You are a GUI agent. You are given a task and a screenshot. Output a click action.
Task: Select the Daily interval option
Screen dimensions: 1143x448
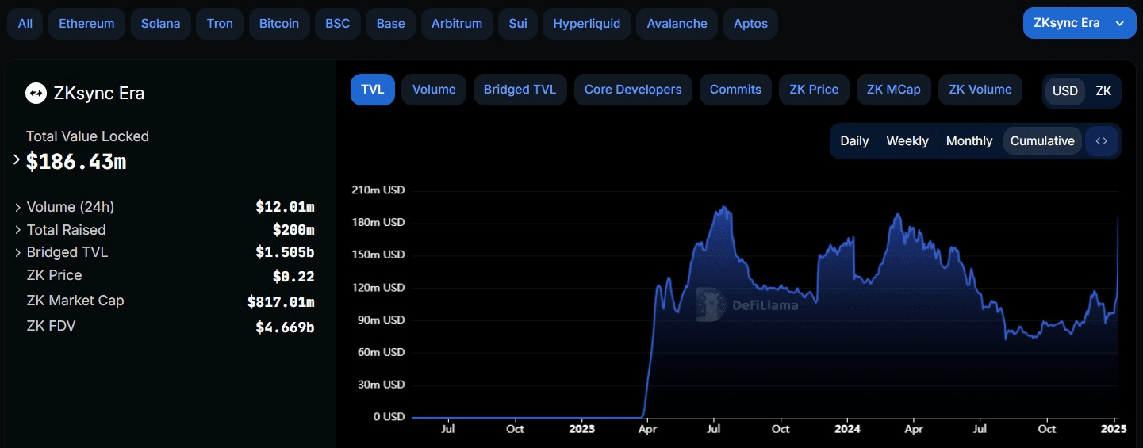(854, 141)
